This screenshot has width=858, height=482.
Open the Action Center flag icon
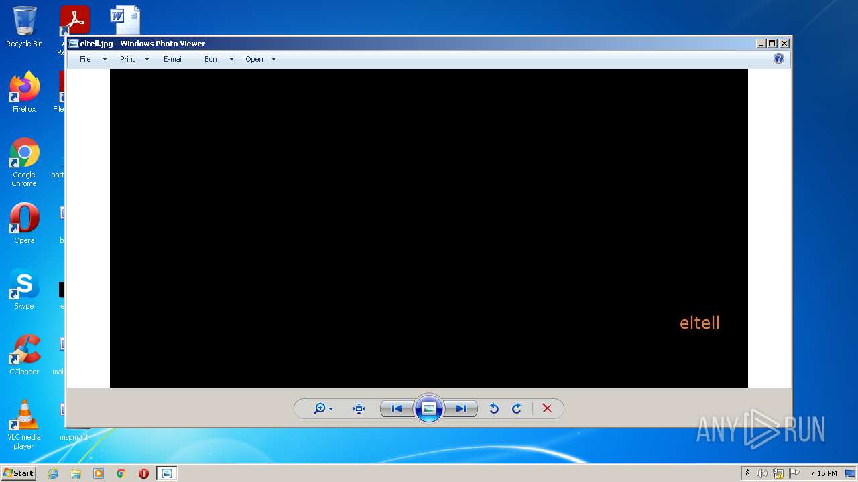coord(794,473)
